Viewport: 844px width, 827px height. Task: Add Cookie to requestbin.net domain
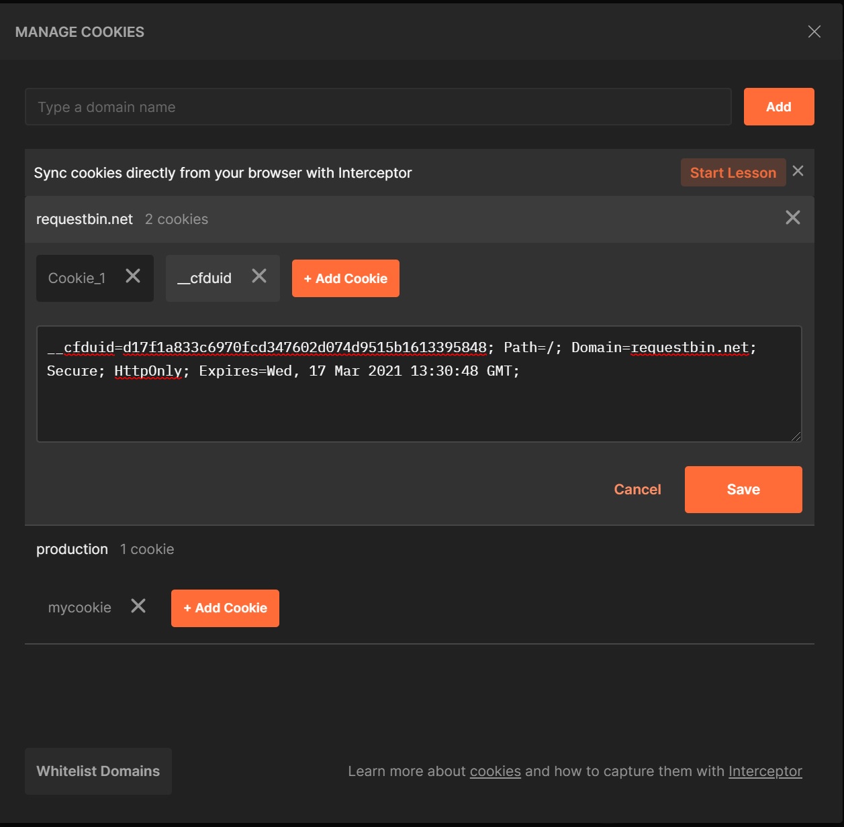(345, 278)
